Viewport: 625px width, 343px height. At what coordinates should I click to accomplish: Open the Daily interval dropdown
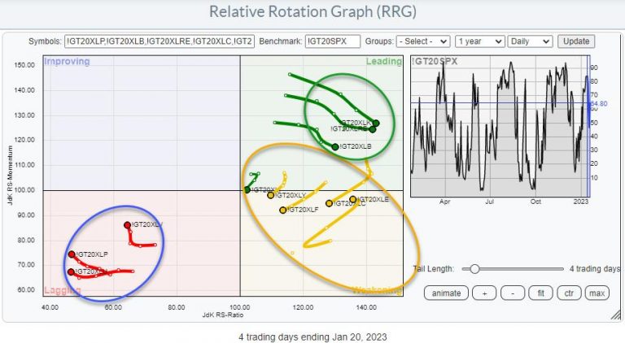(x=530, y=41)
